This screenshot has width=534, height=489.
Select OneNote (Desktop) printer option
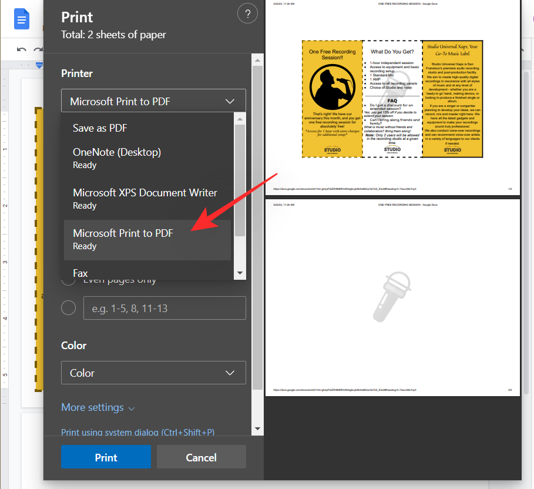click(x=117, y=158)
